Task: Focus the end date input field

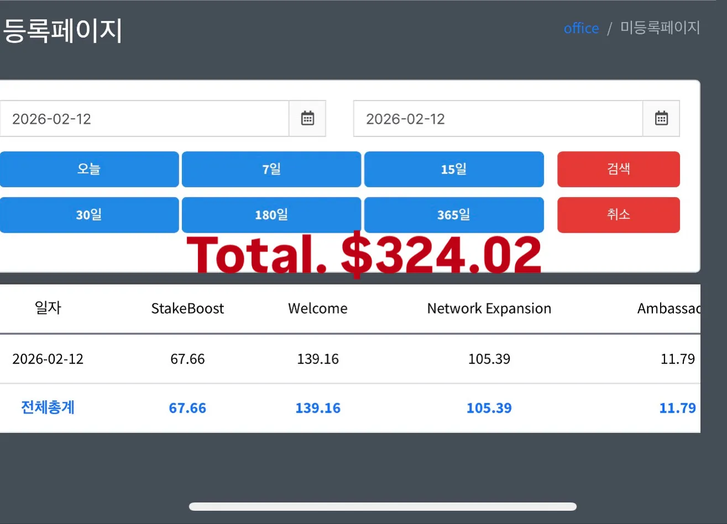Action: (498, 118)
